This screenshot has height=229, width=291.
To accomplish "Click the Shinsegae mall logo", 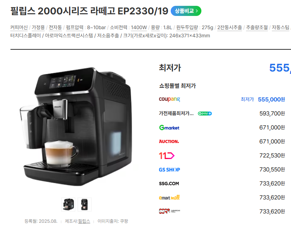I will [170, 211].
